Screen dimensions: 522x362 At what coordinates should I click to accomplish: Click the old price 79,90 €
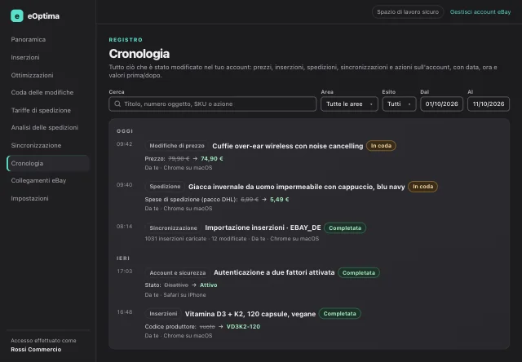coord(179,159)
